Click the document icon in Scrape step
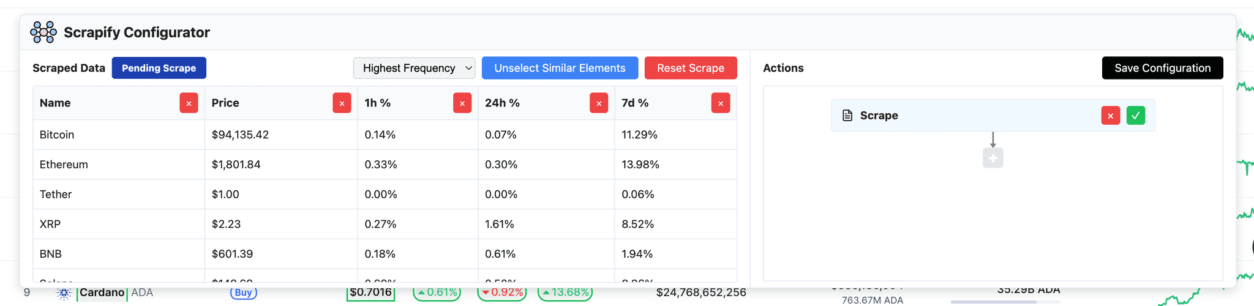The image size is (1254, 306). point(847,116)
